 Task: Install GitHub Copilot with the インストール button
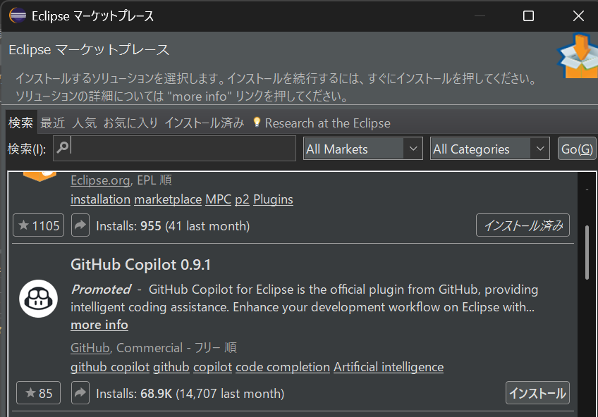(x=537, y=393)
